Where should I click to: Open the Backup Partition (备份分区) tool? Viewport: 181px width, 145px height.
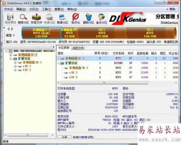[102, 17]
